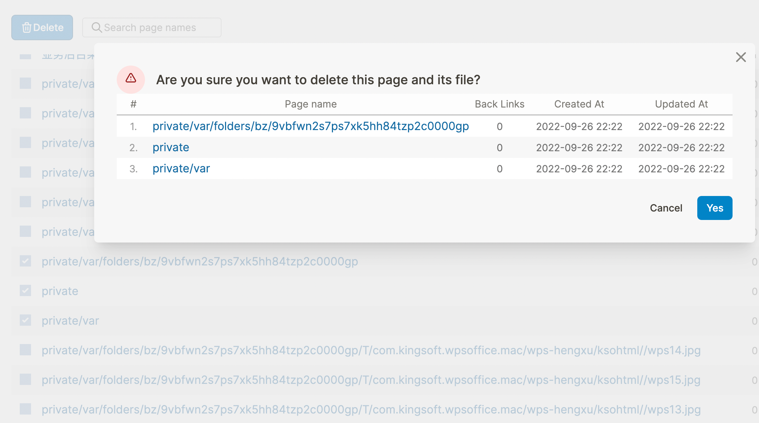Open the 'private/var' link in dialog
Screen dimensions: 759x423
click(x=181, y=168)
